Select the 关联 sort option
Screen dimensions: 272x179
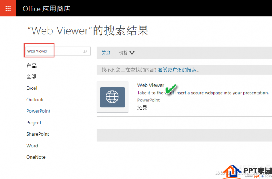click(x=106, y=53)
